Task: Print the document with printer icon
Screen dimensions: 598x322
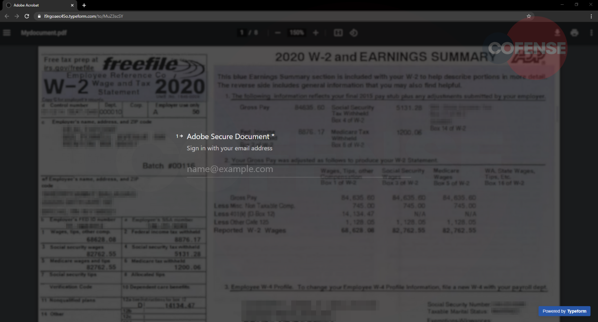Action: click(574, 33)
